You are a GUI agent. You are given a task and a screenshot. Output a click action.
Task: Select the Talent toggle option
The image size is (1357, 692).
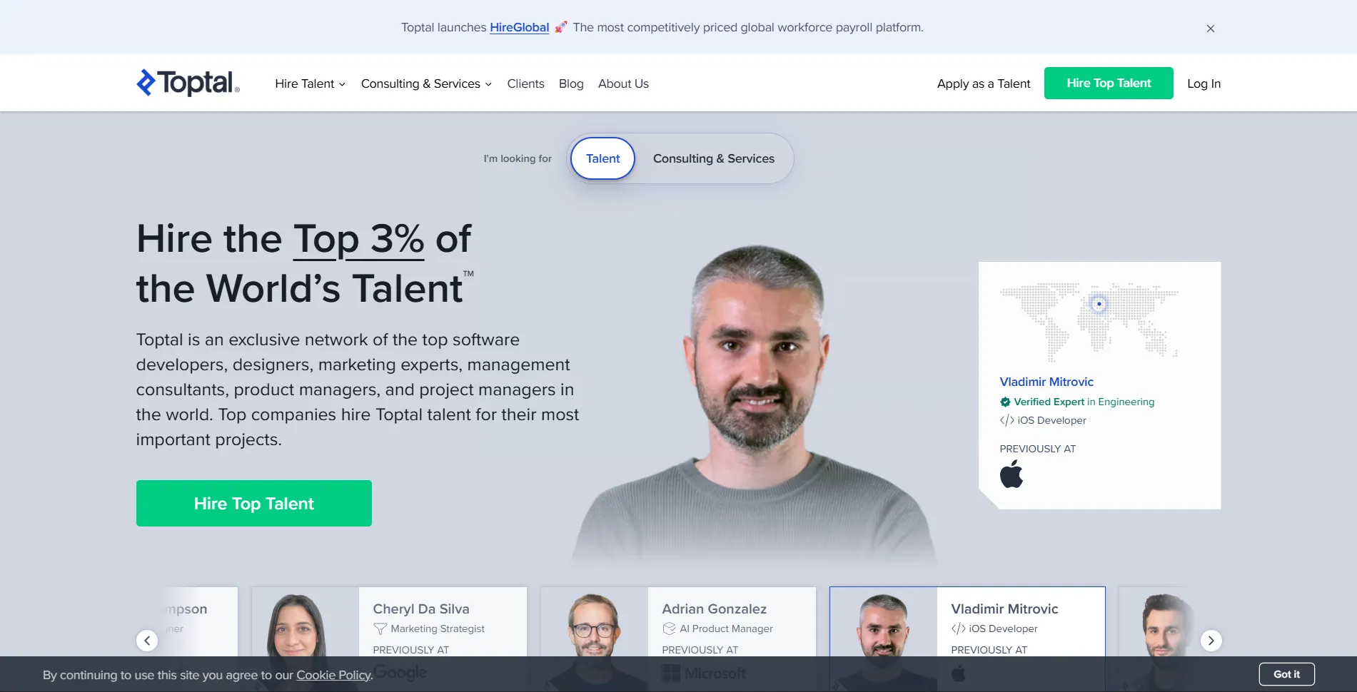[602, 158]
